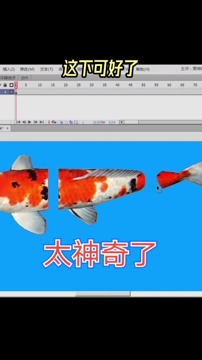Click the red playhead at frame 1
202x360 pixels.
coord(16,85)
